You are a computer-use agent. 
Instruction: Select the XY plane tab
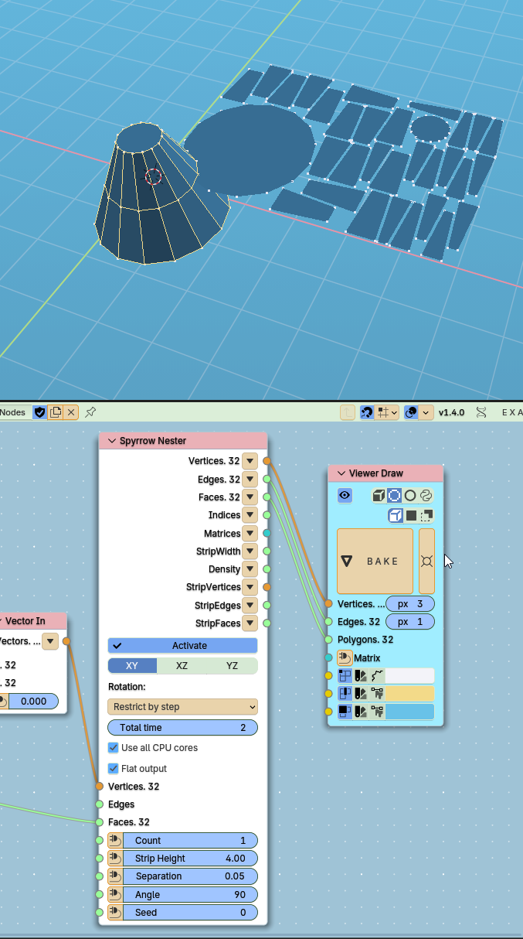132,666
